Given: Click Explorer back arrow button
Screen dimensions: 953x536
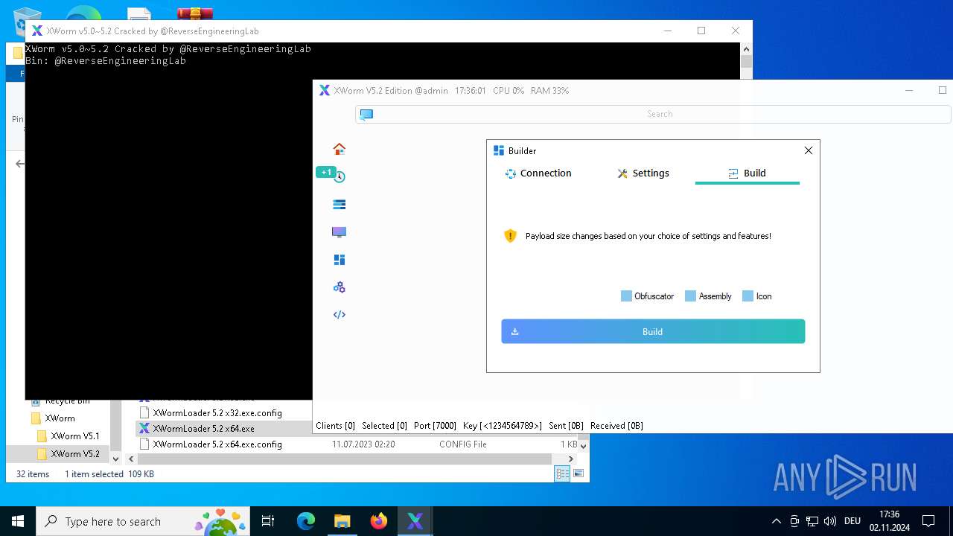Looking at the screenshot, I should coord(20,164).
